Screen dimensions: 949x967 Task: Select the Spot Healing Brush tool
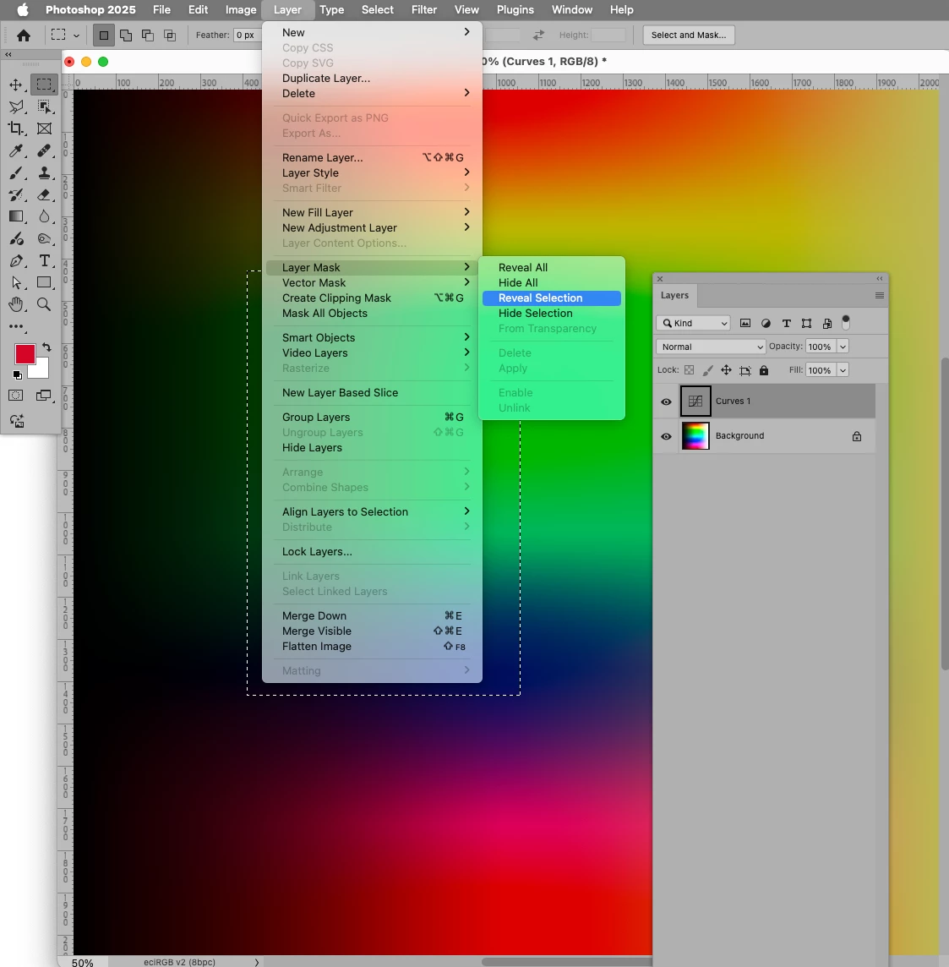[x=44, y=150]
